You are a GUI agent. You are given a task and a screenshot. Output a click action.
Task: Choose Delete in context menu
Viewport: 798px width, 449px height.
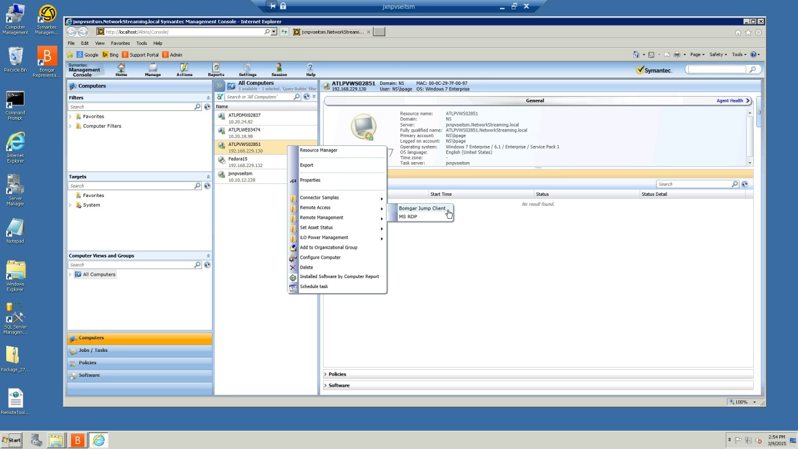point(306,268)
